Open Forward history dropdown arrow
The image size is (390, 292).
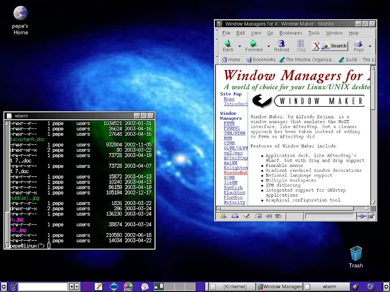click(x=269, y=46)
